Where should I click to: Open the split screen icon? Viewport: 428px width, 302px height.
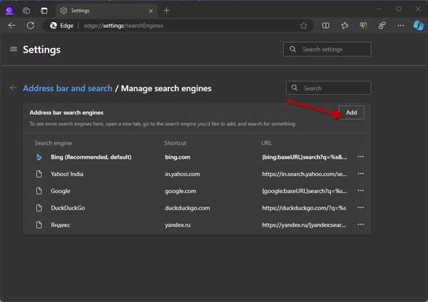click(326, 26)
